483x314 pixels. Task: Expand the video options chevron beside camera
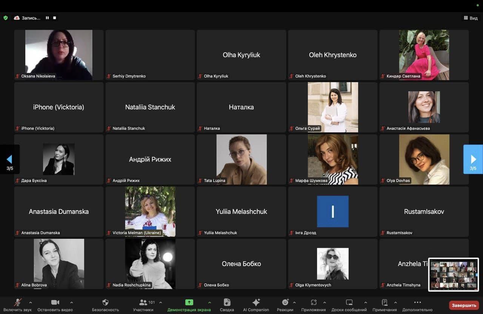coord(72,302)
